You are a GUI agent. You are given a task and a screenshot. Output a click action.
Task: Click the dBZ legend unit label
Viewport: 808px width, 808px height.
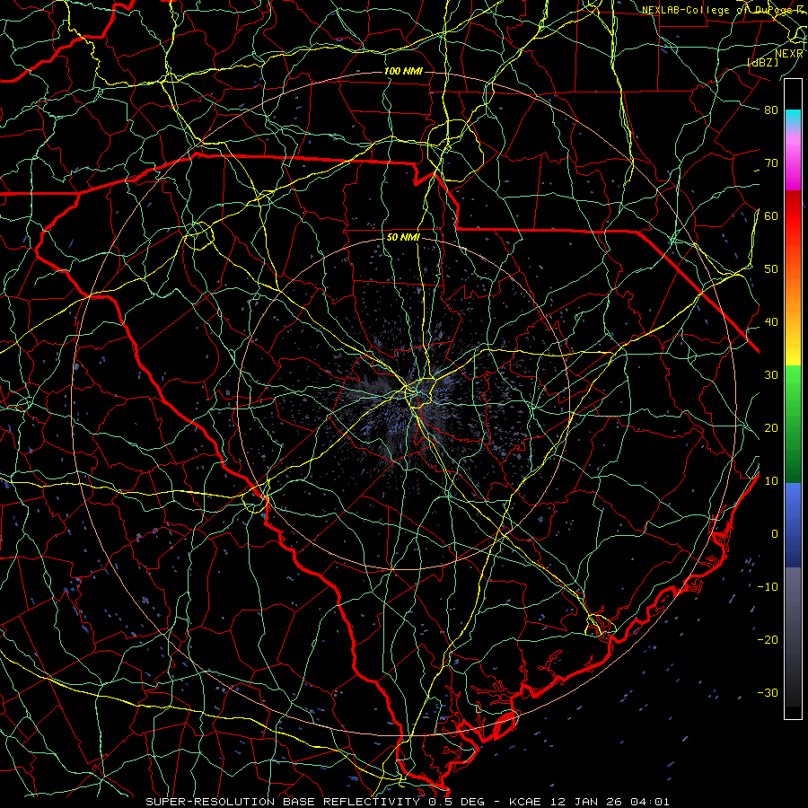pos(762,62)
